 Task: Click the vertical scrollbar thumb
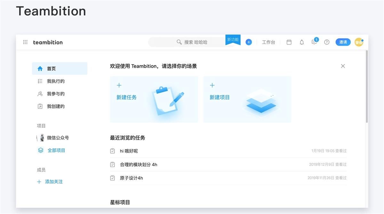coord(367,86)
